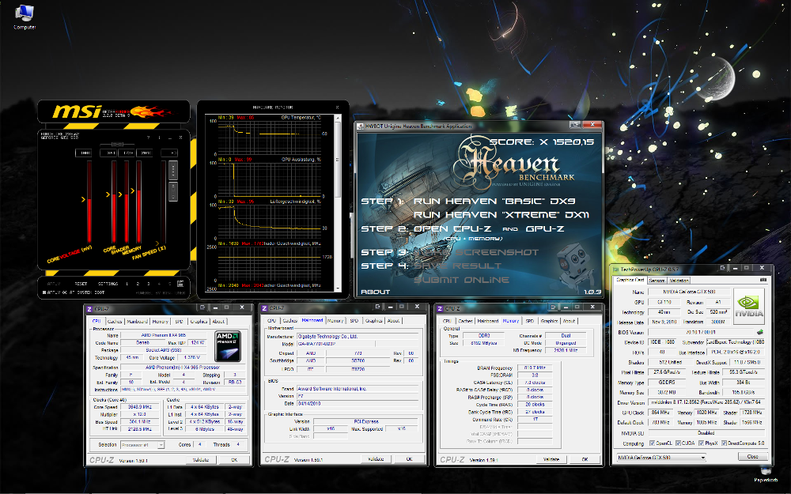This screenshot has width=791, height=494.
Task: Click the HWBOT Heaven window title icon
Action: (360, 126)
